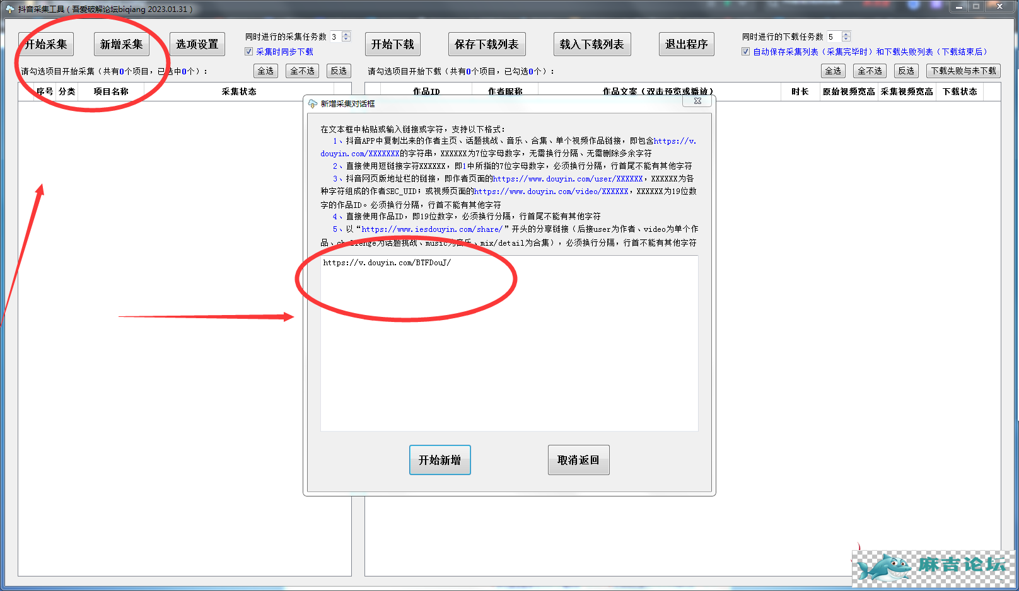This screenshot has height=591, width=1019.
Task: Click the 时长 column header
Action: [x=800, y=91]
